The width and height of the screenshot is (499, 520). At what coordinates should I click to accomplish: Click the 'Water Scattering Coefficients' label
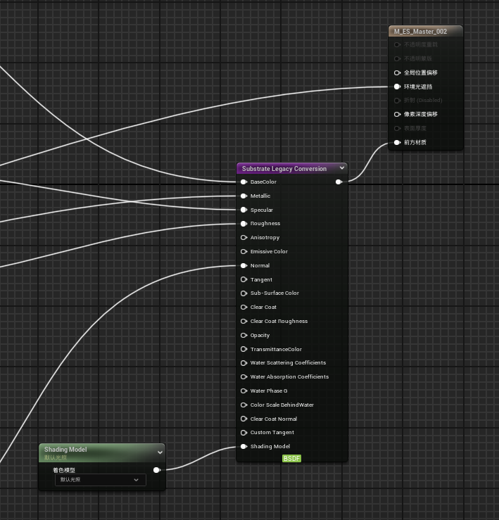pos(288,363)
